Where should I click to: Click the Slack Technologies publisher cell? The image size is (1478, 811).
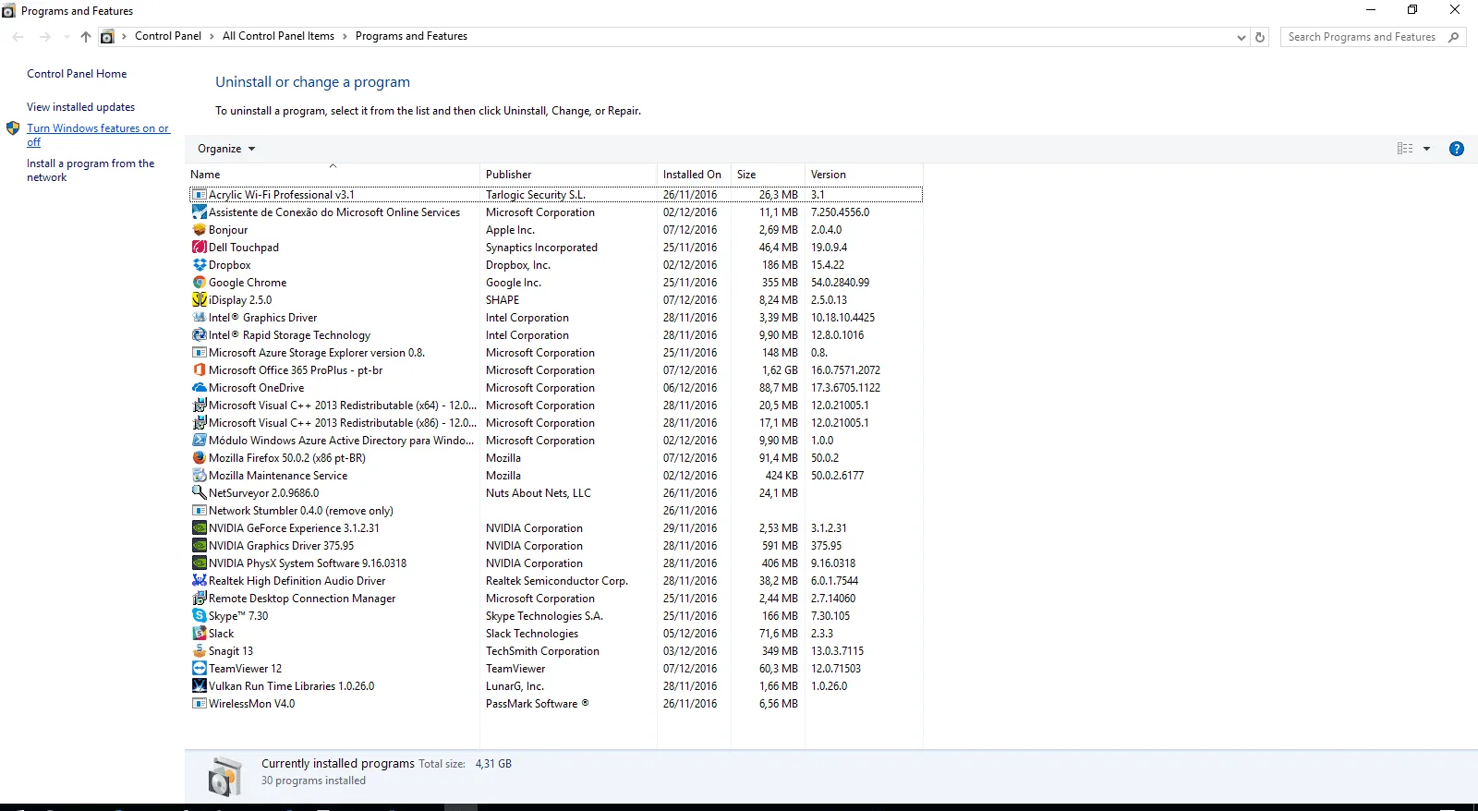pos(532,634)
